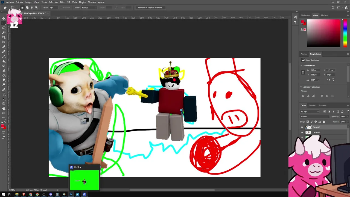Select the Move tool
Image resolution: width=350 pixels, height=197 pixels.
(4, 18)
